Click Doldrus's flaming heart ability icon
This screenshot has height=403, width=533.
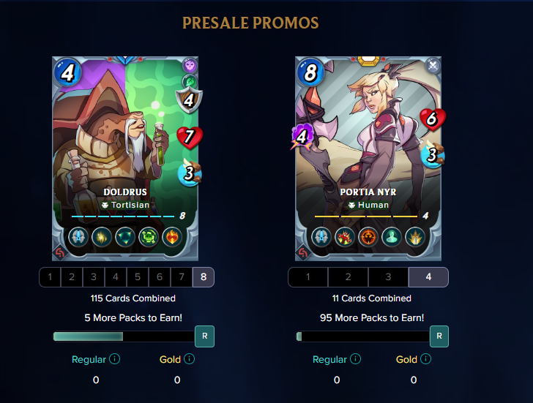172,237
